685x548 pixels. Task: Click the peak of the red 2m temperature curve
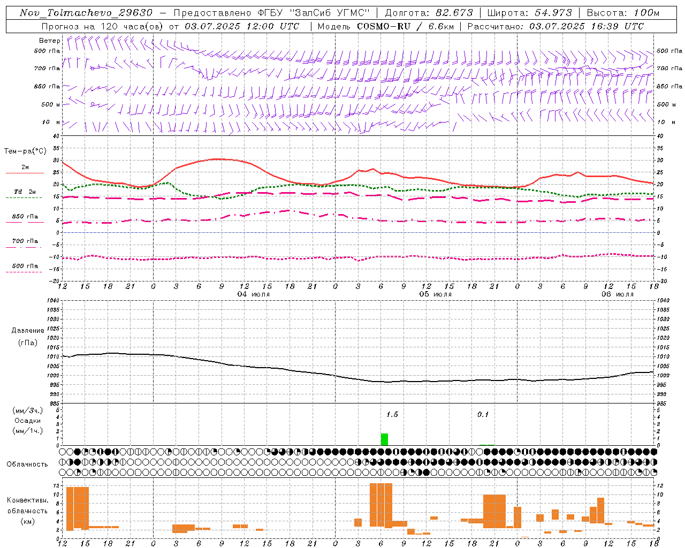point(217,158)
